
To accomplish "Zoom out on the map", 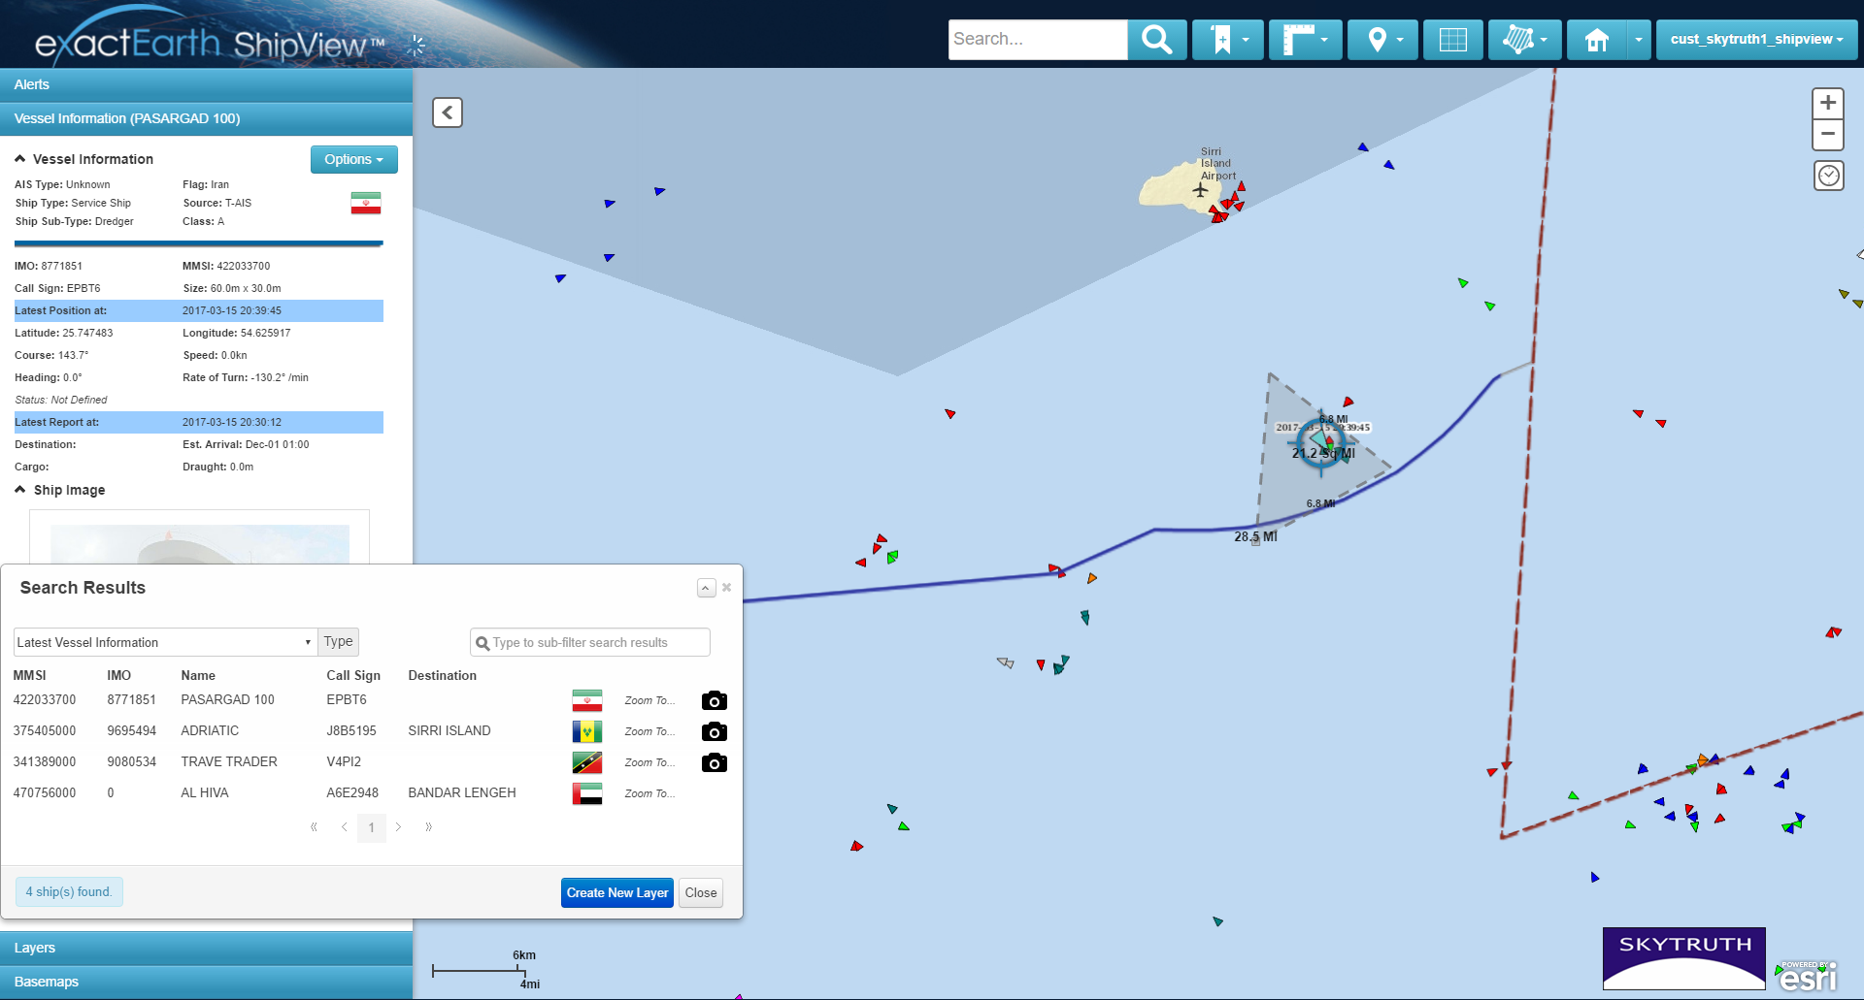I will pyautogui.click(x=1828, y=134).
